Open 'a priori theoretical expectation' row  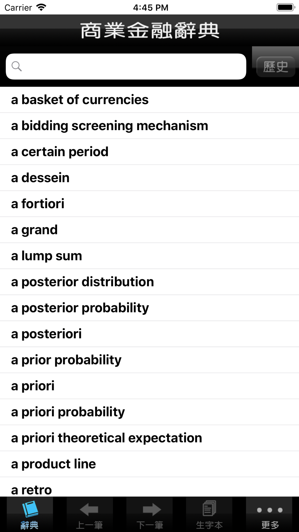pos(149,438)
